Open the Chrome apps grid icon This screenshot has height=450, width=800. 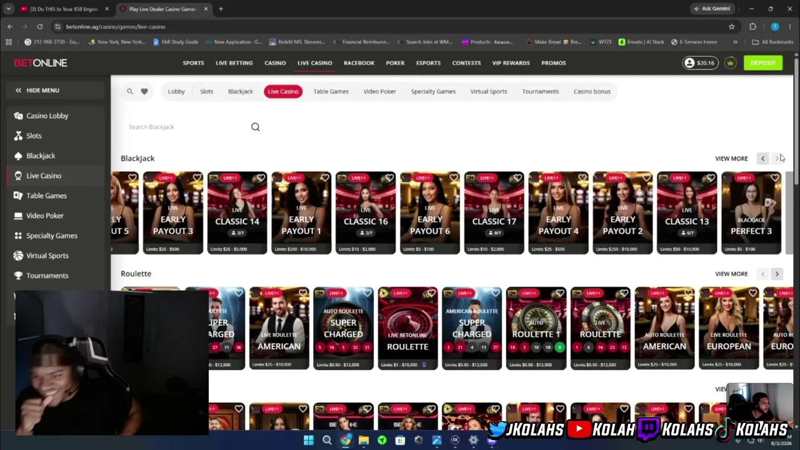pos(8,42)
